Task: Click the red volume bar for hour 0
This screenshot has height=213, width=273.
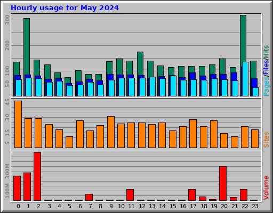Action: pyautogui.click(x=17, y=189)
